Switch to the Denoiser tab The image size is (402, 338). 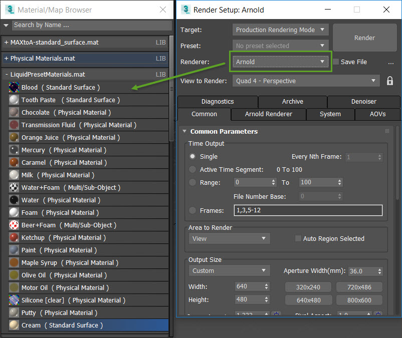click(364, 102)
